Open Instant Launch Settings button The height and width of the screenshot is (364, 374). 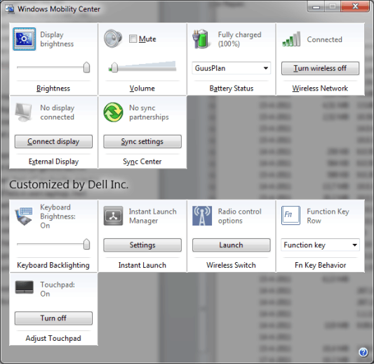click(142, 245)
